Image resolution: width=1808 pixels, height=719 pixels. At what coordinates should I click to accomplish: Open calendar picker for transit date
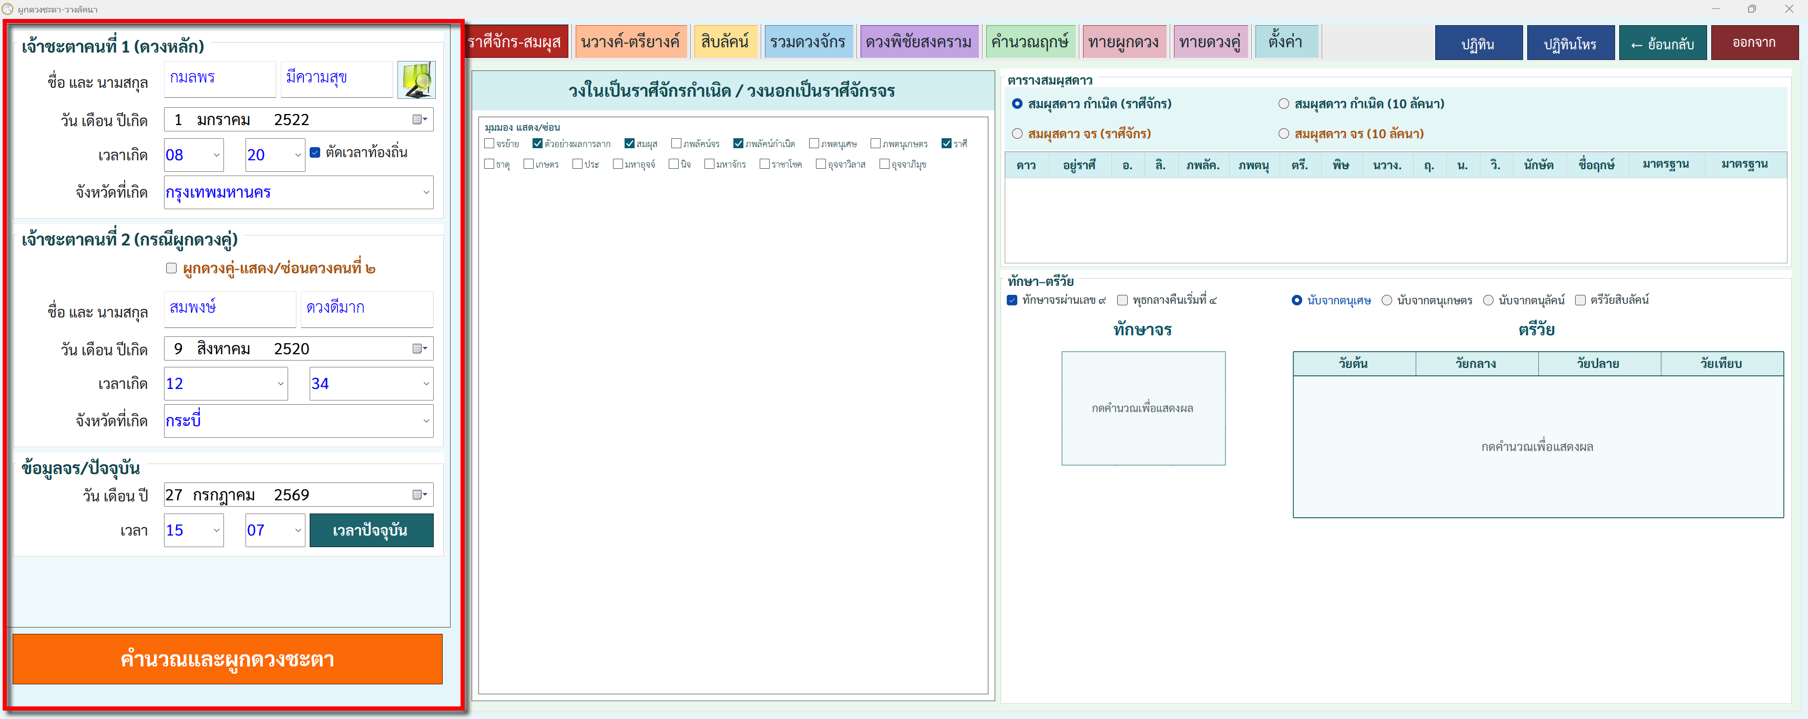pyautogui.click(x=420, y=495)
